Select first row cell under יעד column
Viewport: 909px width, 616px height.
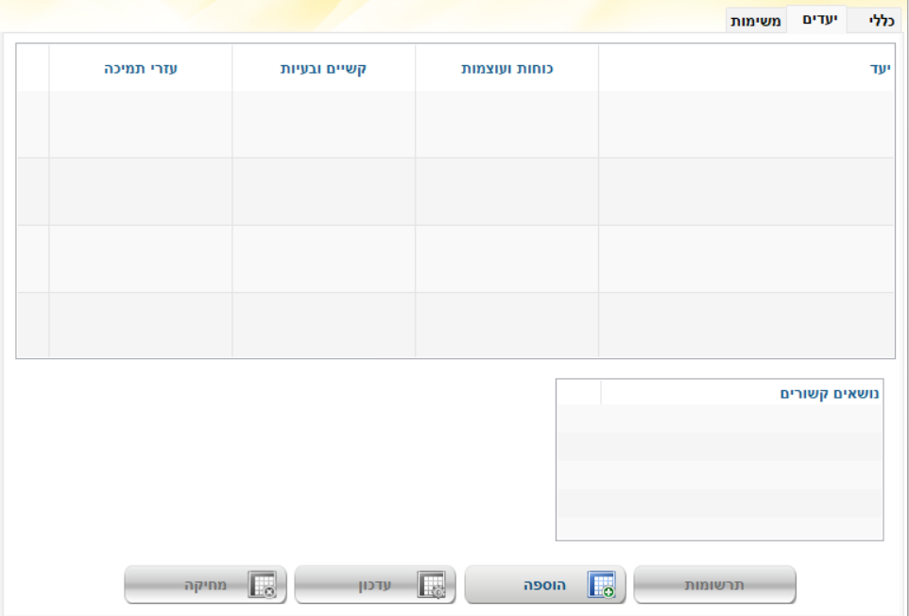pos(746,124)
